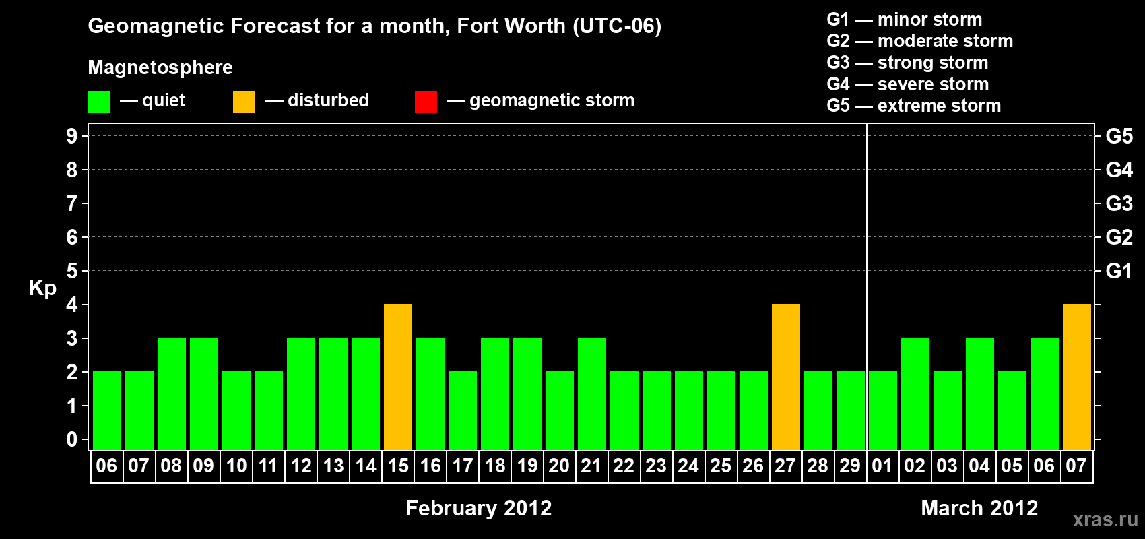Click the chart title Geomagnetic Forecast text

[374, 26]
